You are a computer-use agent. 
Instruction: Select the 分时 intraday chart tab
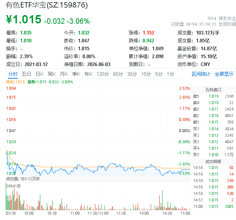point(13,74)
